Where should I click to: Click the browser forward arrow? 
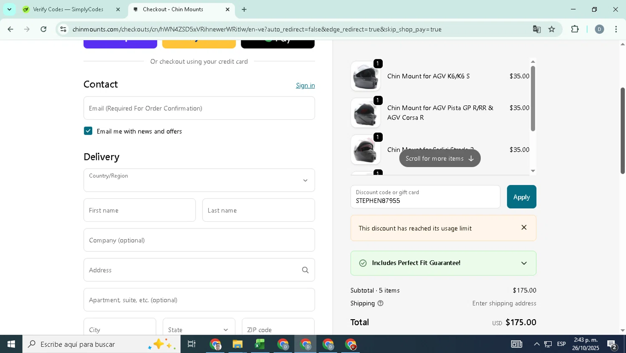point(27,29)
